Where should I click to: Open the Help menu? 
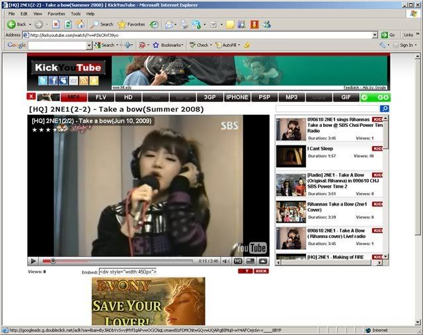coord(90,14)
